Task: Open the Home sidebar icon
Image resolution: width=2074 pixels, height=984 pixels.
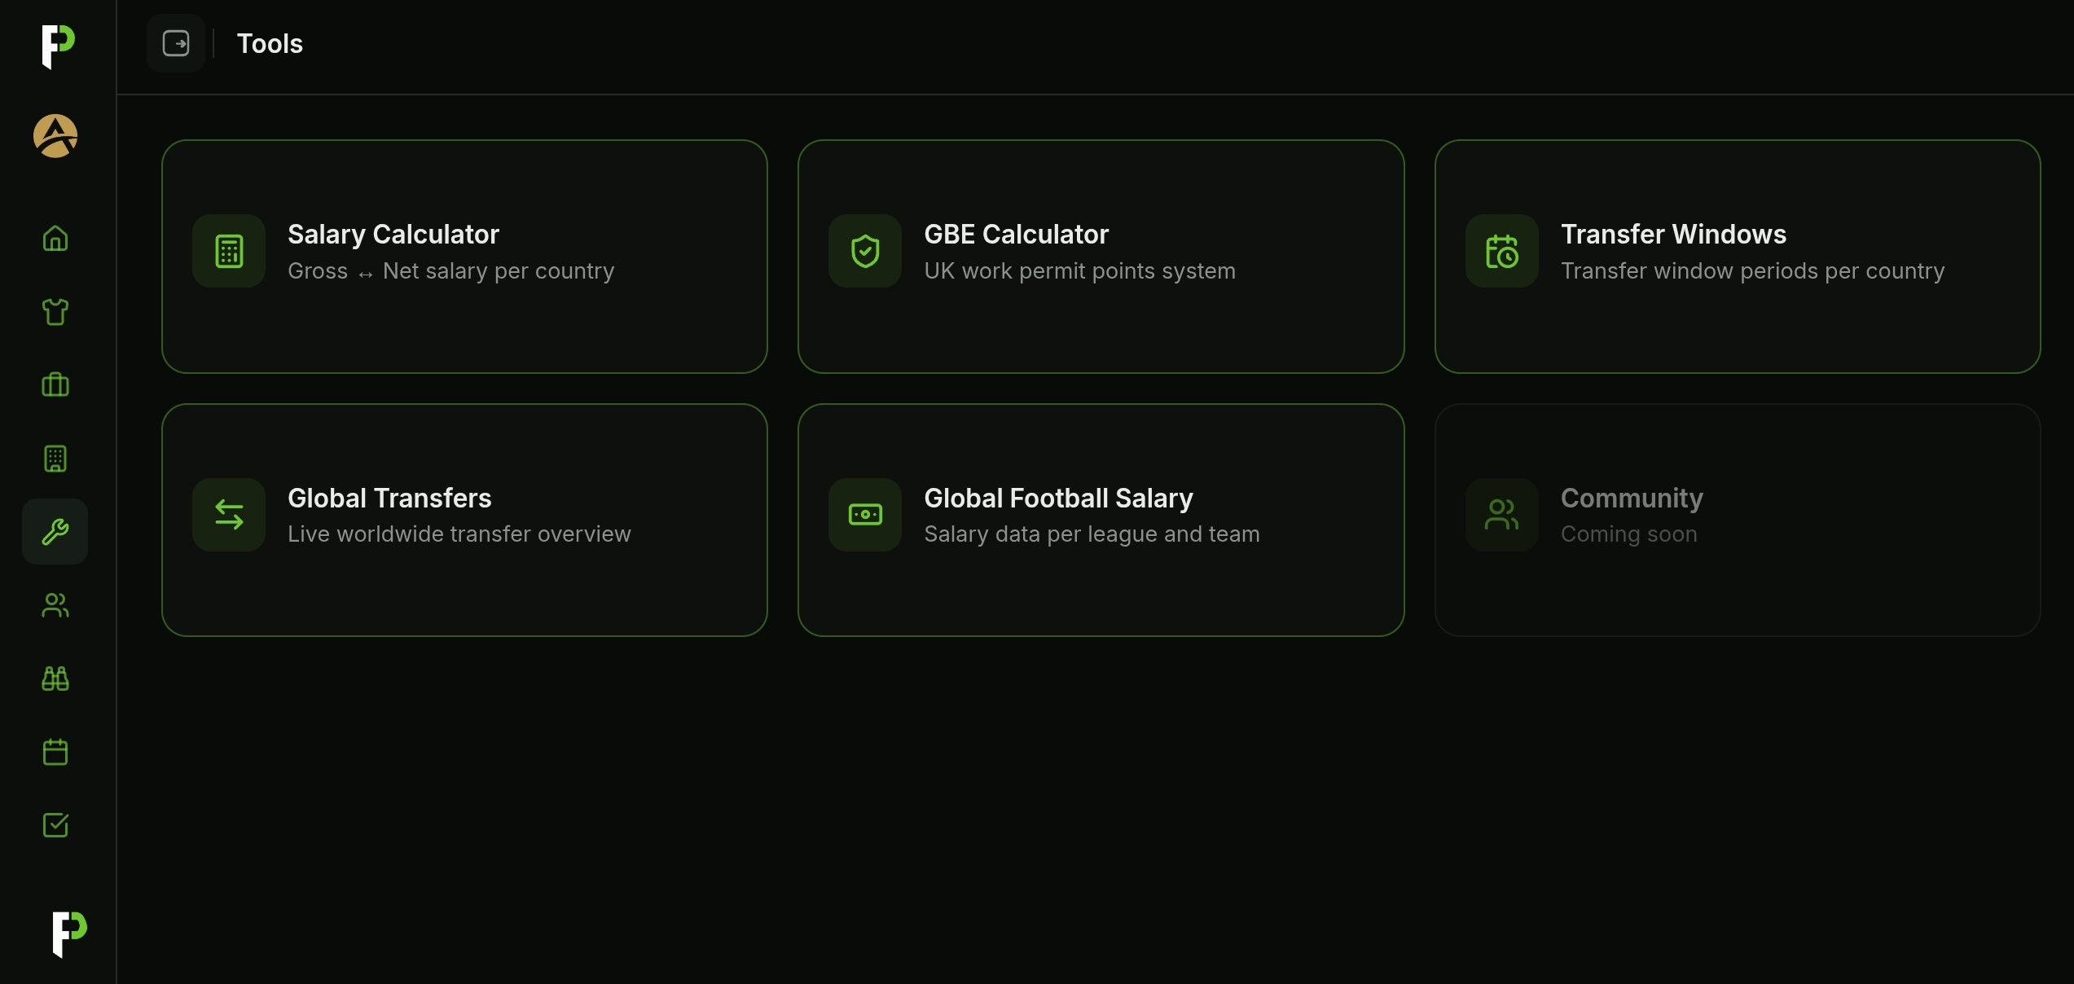Action: click(54, 239)
